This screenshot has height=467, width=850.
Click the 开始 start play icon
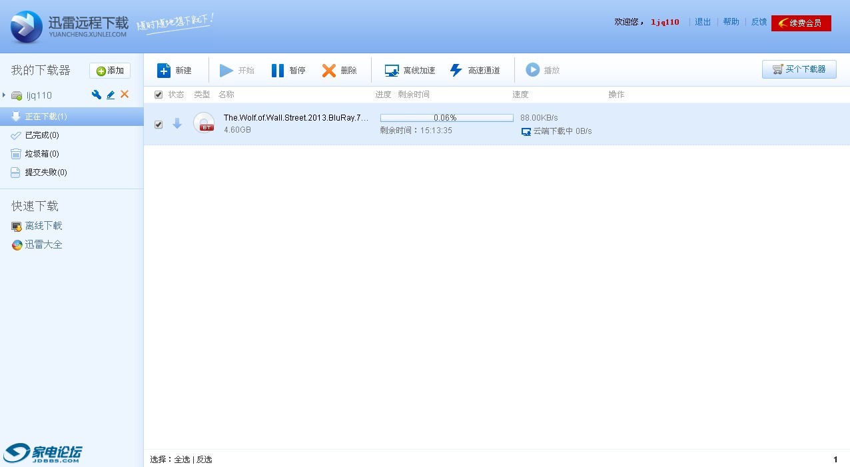(226, 70)
